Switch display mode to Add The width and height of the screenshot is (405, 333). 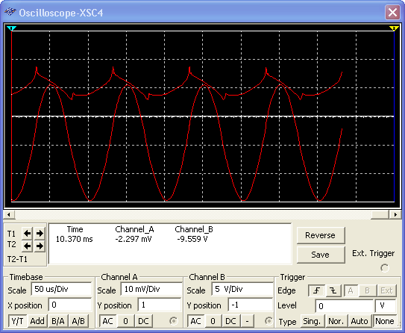(37, 321)
